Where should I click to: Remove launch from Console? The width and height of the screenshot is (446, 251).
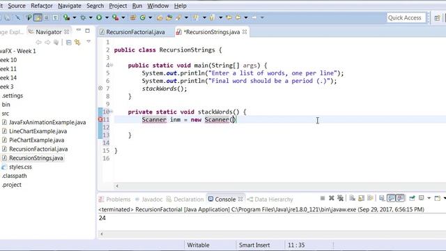tap(332, 198)
